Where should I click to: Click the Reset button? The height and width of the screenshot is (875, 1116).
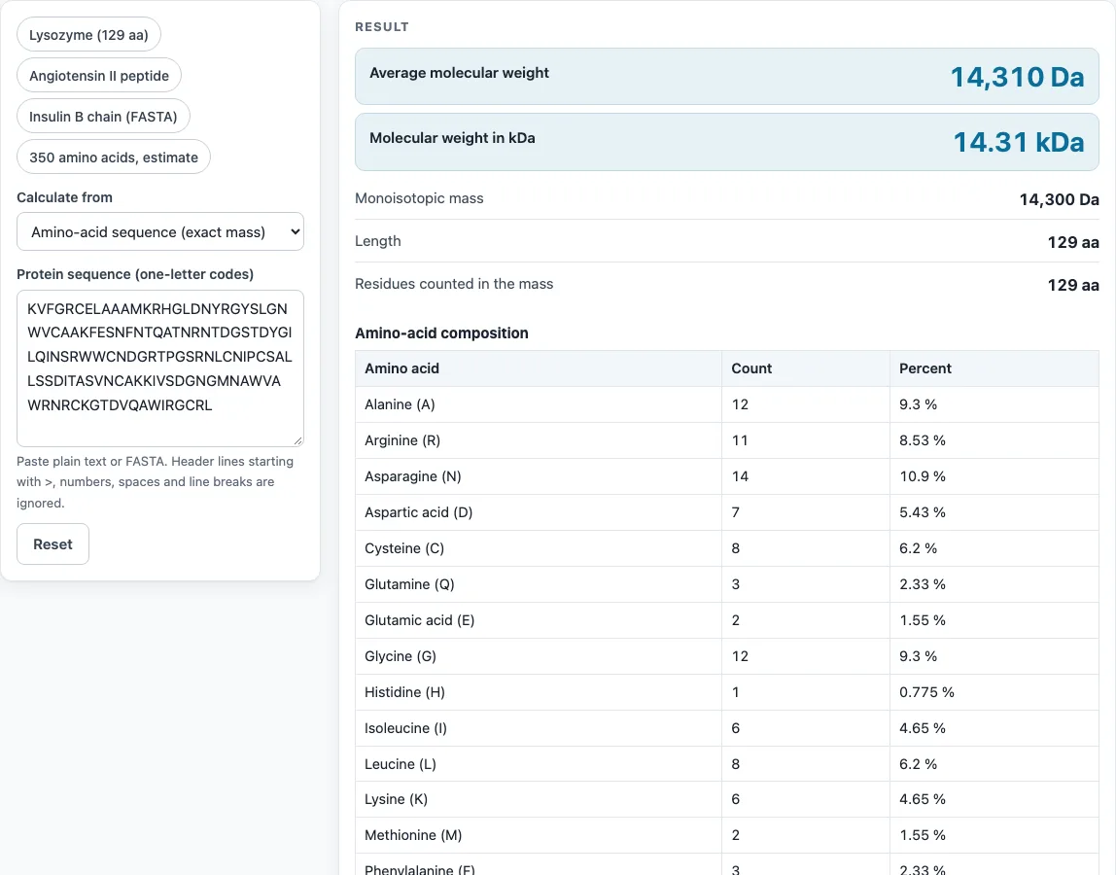(52, 543)
